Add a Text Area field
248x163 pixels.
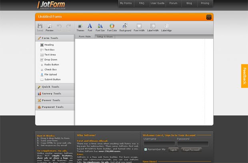(x=48, y=54)
